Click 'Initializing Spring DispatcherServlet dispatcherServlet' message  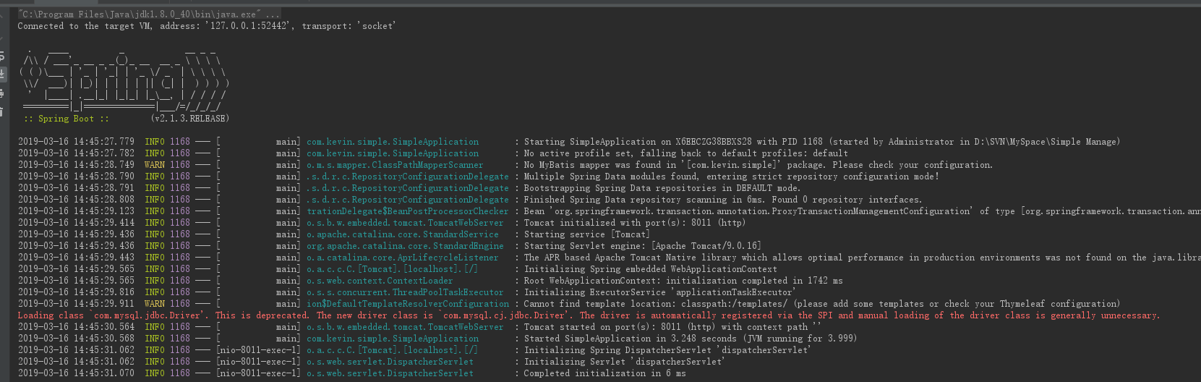667,350
